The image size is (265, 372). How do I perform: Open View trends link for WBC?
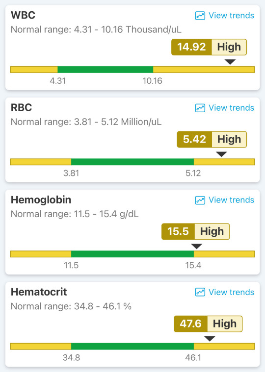[231, 16]
